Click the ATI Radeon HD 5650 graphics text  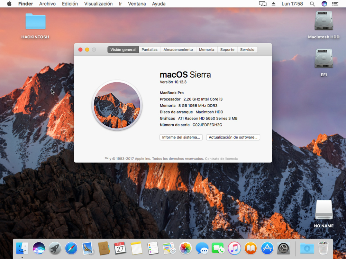(208, 118)
